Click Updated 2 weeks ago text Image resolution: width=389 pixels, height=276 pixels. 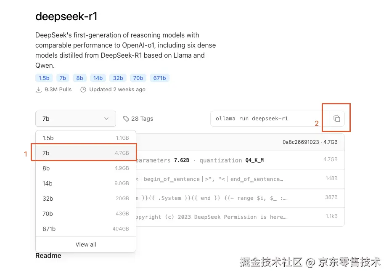117,90
